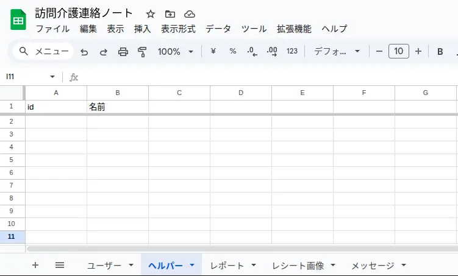Open the データ menu
Screen dimensions: 458x276
pyautogui.click(x=218, y=29)
